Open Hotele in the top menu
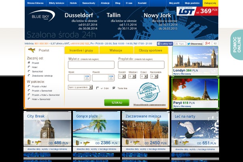 (x=73, y=3)
